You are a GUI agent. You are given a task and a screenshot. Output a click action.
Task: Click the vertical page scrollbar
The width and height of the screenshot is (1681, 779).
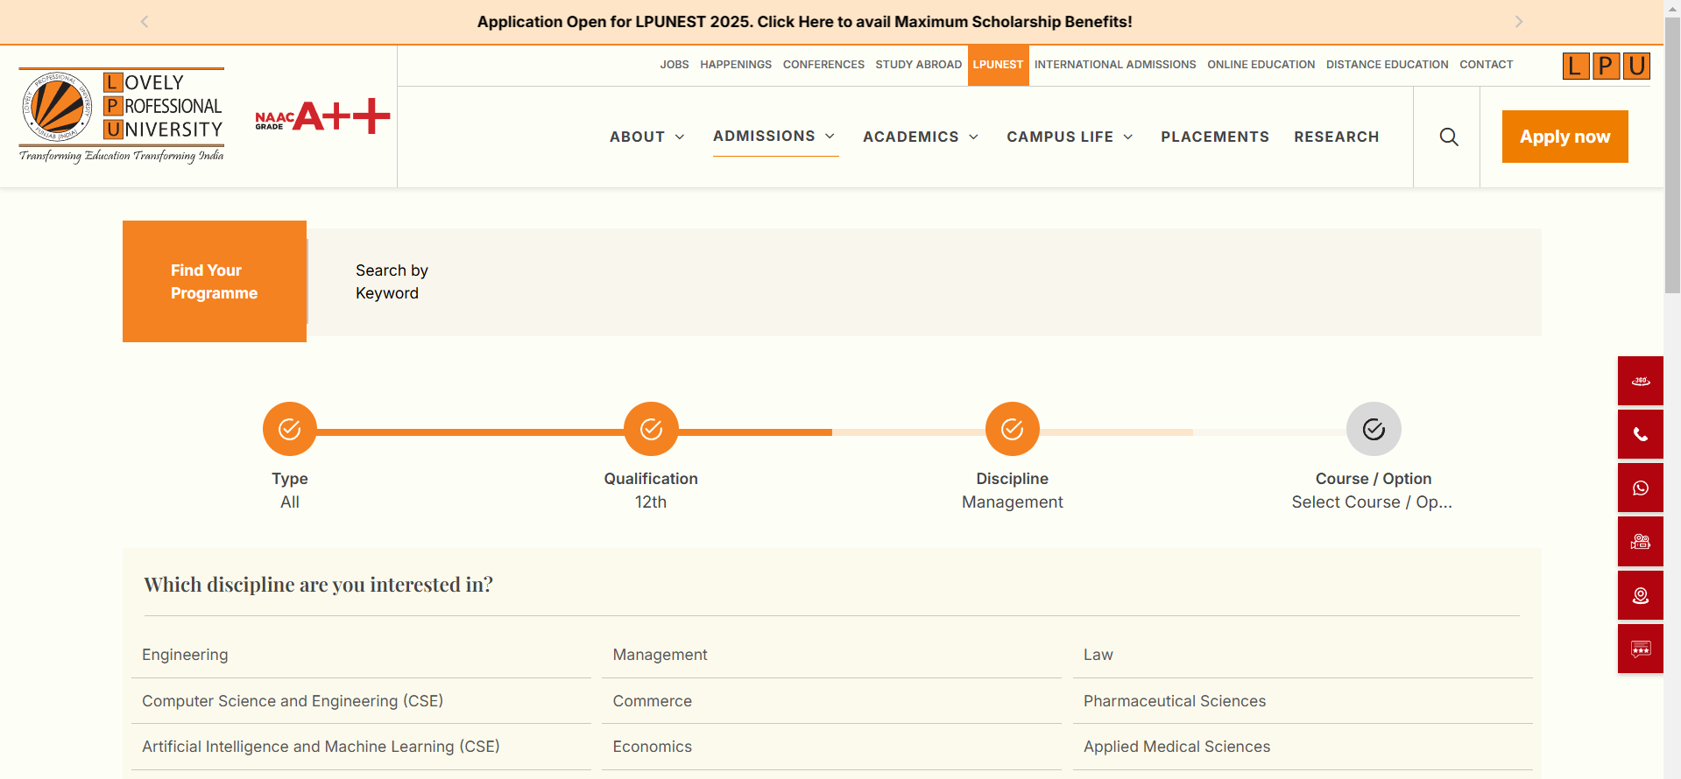pos(1672,156)
